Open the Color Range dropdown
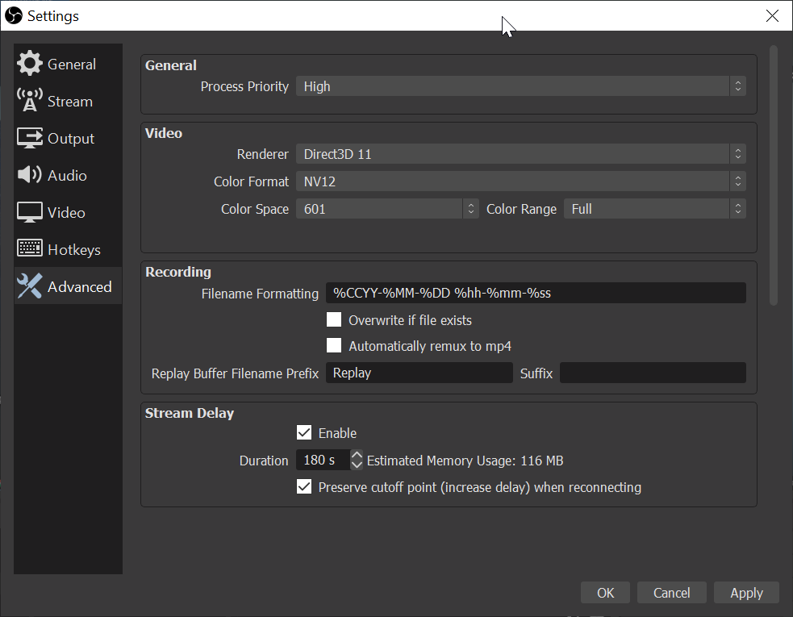Viewport: 793px width, 617px height. (654, 209)
